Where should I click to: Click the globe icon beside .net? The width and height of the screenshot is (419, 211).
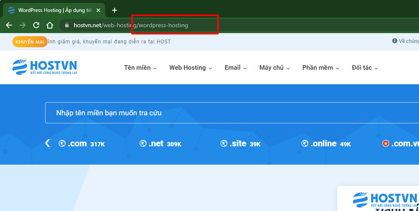[x=143, y=143]
